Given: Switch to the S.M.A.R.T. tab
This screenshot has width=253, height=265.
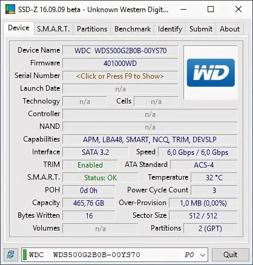Looking at the screenshot, I should pyautogui.click(x=54, y=29).
